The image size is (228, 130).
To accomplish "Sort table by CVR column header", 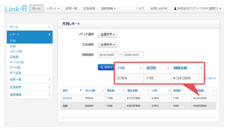I will [x=161, y=91].
